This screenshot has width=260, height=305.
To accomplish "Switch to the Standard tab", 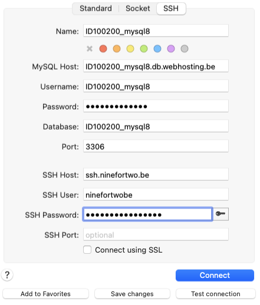I will click(96, 8).
